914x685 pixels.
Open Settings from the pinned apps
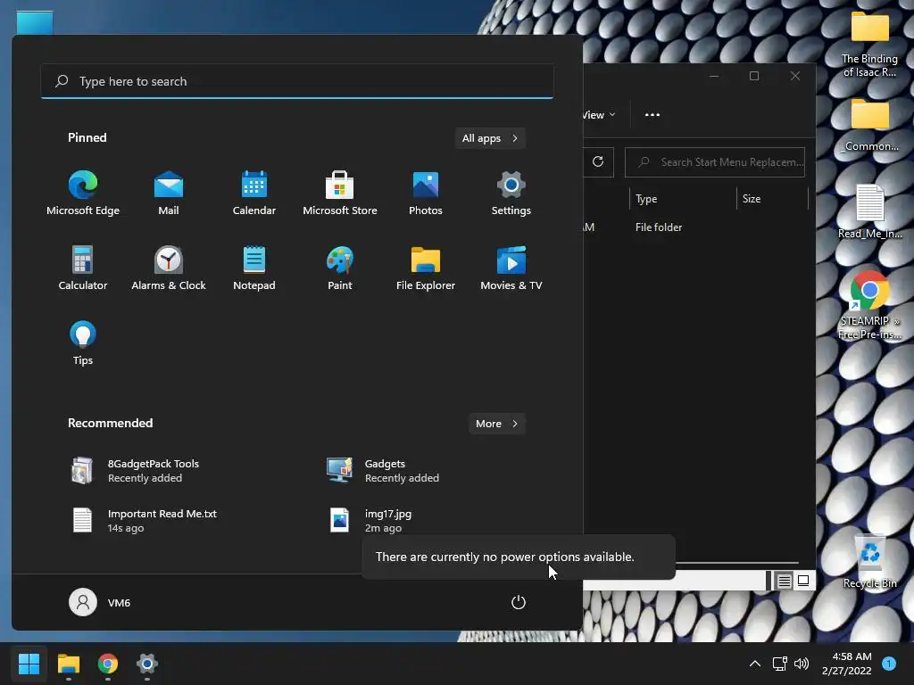(x=511, y=193)
